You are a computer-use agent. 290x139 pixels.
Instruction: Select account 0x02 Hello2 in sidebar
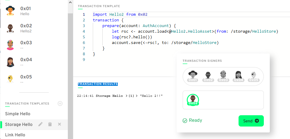click(x=26, y=28)
